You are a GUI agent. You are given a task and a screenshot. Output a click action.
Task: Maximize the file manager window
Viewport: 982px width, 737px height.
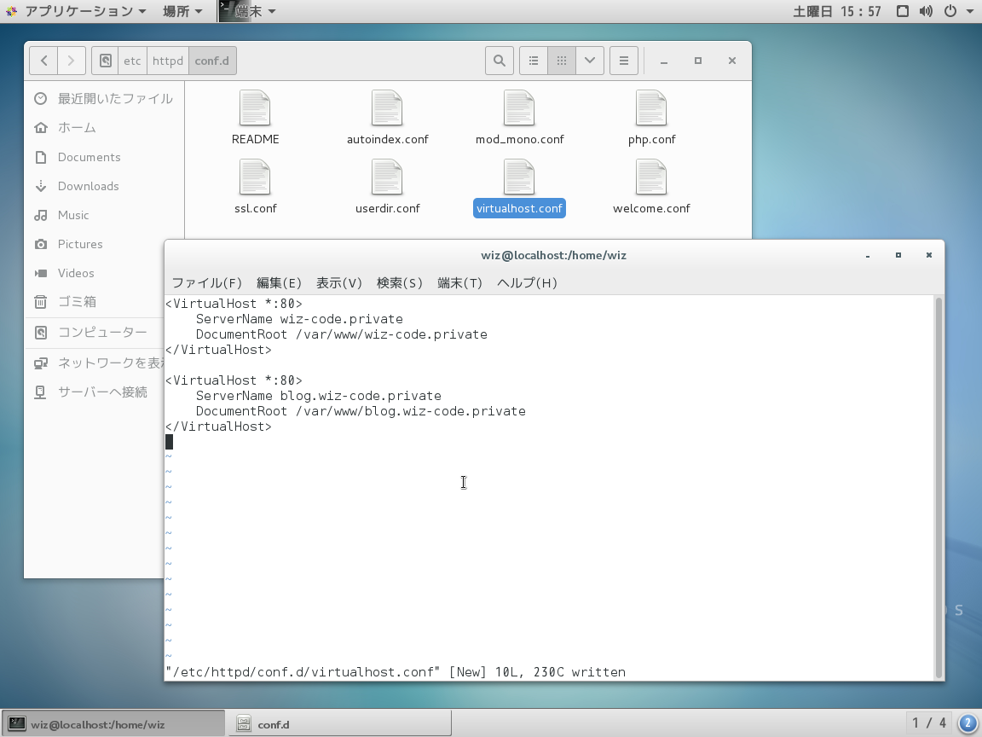pyautogui.click(x=697, y=61)
